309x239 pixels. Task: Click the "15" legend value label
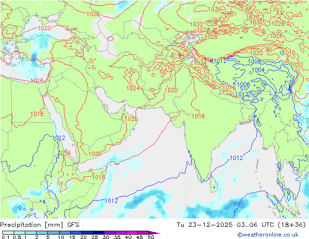click(x=72, y=237)
